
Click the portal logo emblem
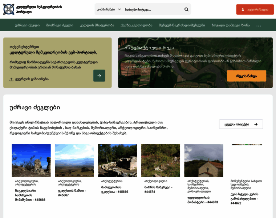(x=9, y=9)
